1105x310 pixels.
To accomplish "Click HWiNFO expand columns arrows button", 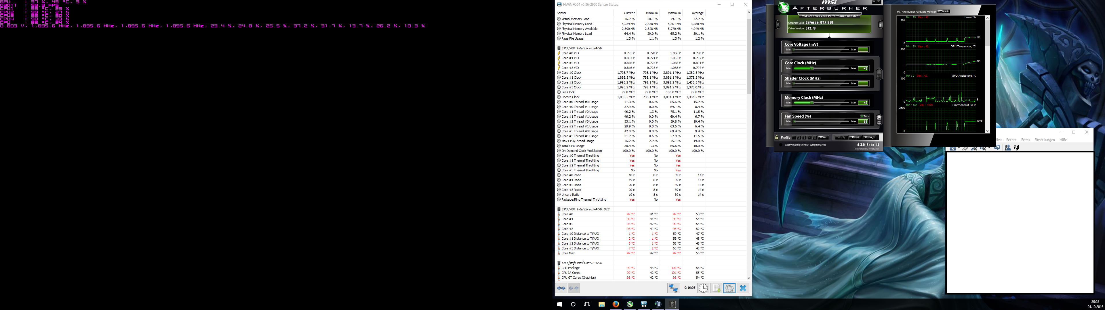I will point(561,288).
